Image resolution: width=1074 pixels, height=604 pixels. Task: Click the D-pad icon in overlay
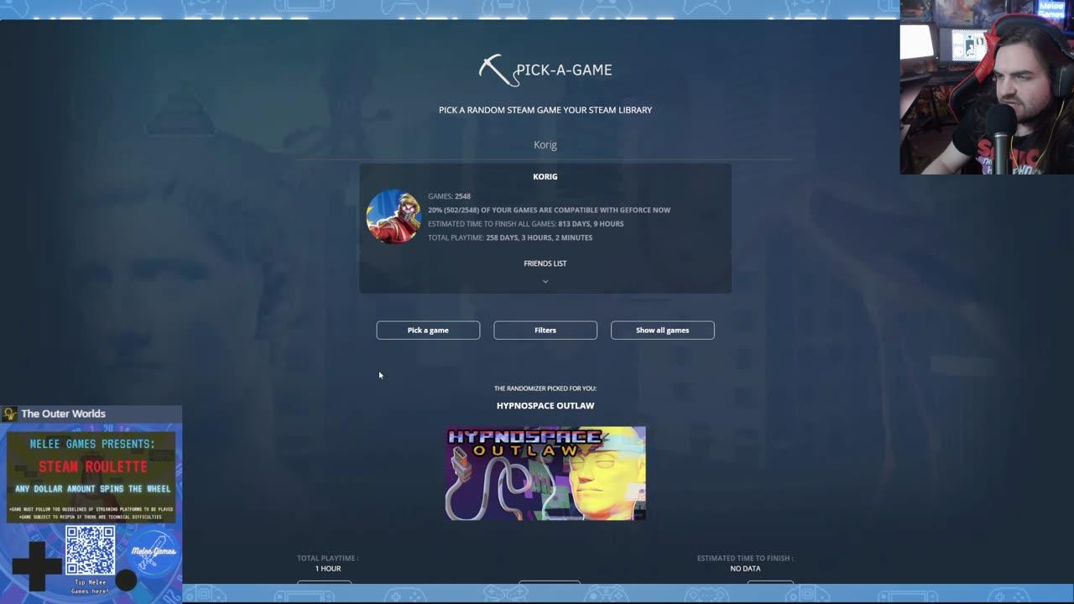point(36,565)
